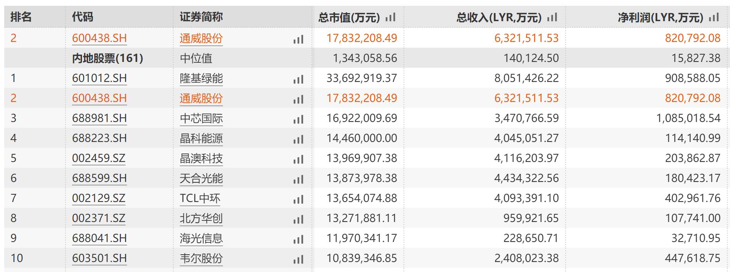Open the 002129.SZ stock code link
This screenshot has height=272, width=730.
(99, 198)
